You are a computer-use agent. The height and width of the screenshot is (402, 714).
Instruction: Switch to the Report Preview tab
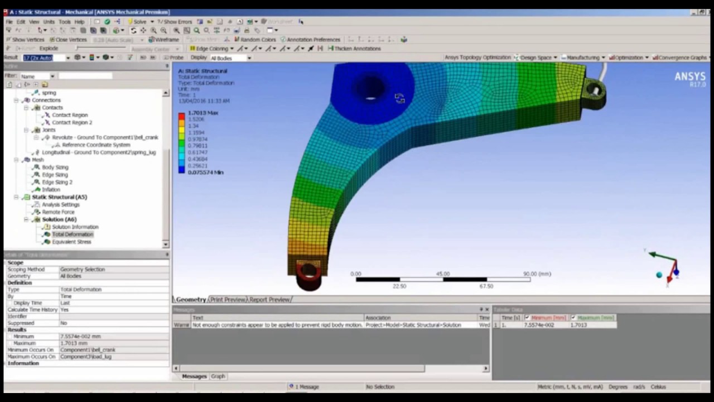tap(269, 300)
